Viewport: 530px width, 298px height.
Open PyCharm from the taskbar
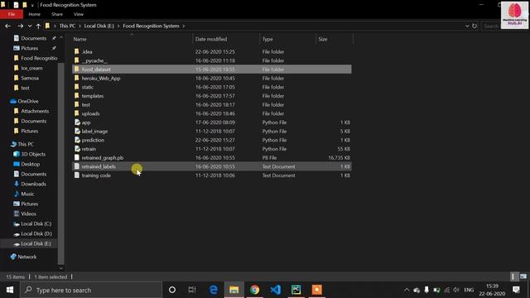[x=296, y=290]
